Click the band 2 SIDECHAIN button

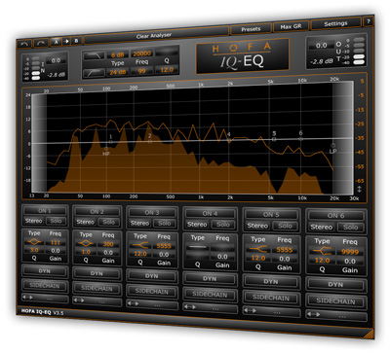[97, 288]
